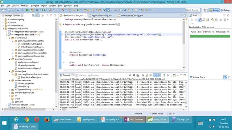Expand the 01without-spring project
232x130 pixels.
coord(3,19)
